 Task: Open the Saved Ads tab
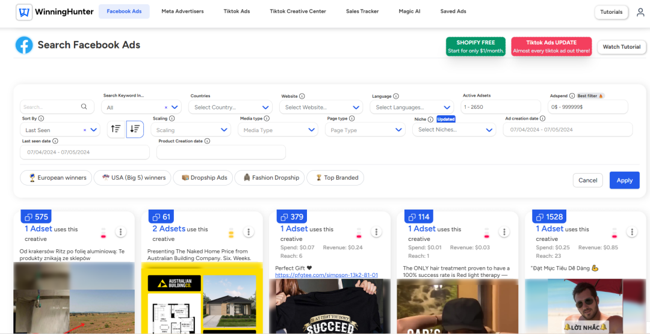click(453, 11)
